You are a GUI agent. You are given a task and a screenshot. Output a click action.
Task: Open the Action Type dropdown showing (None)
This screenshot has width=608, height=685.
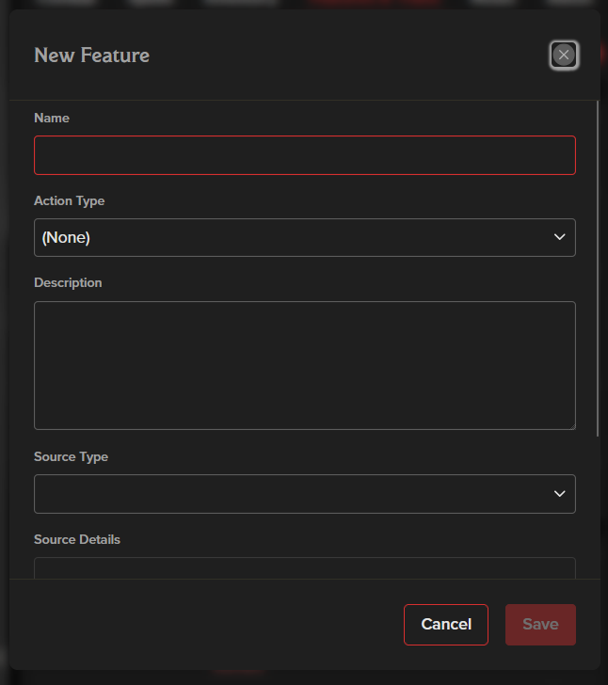pyautogui.click(x=305, y=238)
